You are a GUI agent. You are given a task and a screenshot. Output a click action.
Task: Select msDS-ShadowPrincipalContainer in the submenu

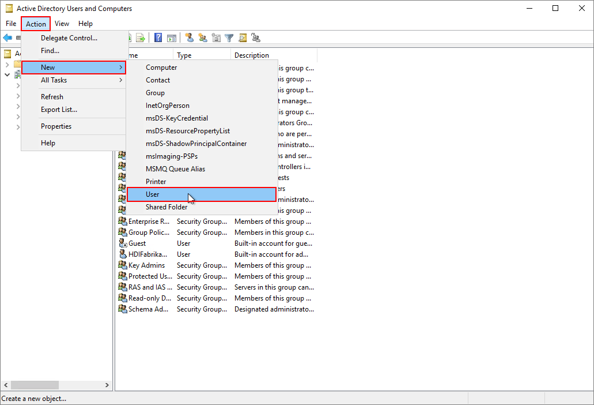point(202,144)
